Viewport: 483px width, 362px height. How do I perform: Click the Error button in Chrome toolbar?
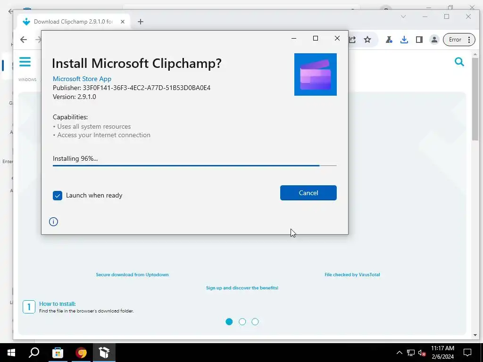[x=455, y=40]
